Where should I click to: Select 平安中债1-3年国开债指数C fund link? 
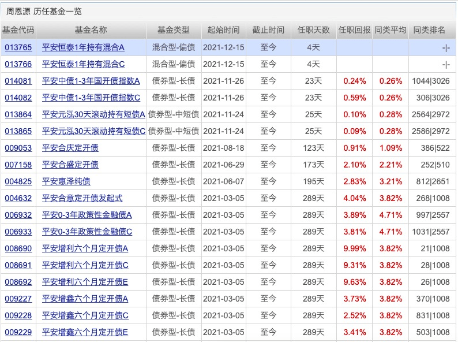[91, 98]
